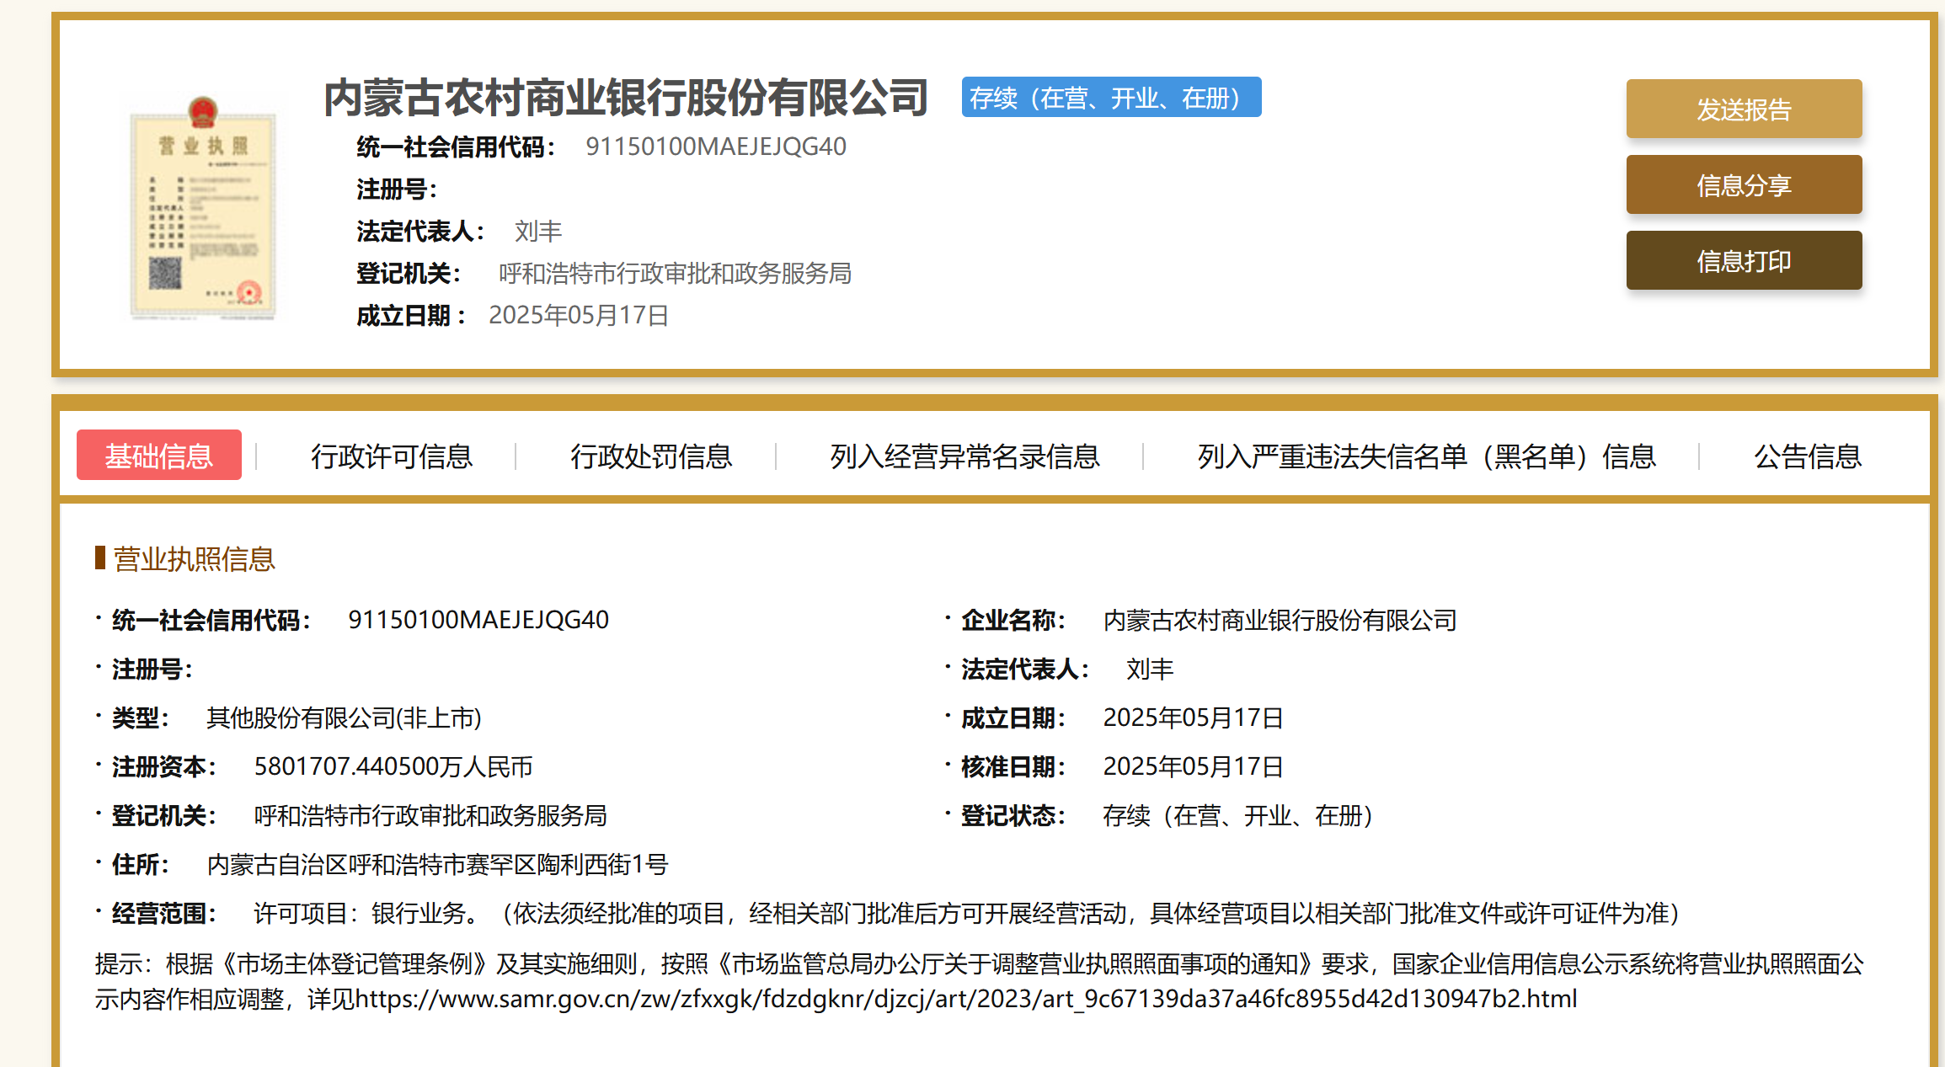1945x1067 pixels.
Task: Open the 列入经营异常名录信息 tab
Action: tap(964, 456)
